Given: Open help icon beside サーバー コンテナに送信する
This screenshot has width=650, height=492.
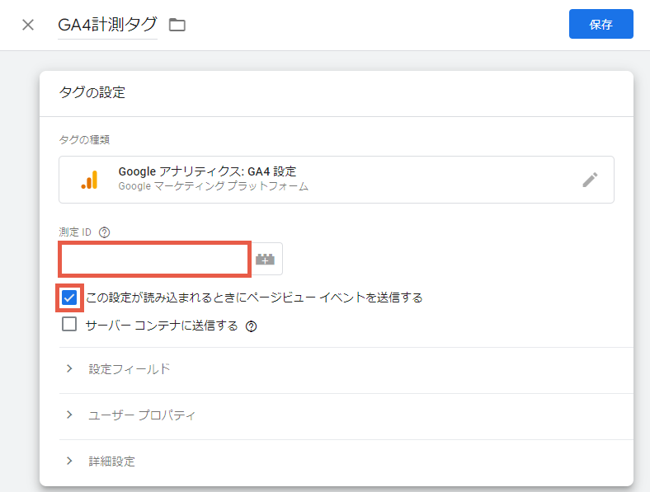Looking at the screenshot, I should tap(252, 326).
